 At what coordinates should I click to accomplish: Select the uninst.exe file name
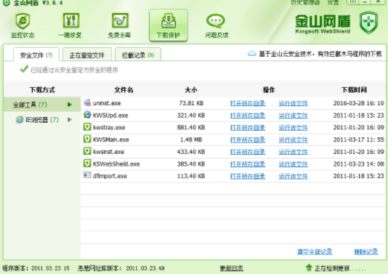(x=107, y=103)
